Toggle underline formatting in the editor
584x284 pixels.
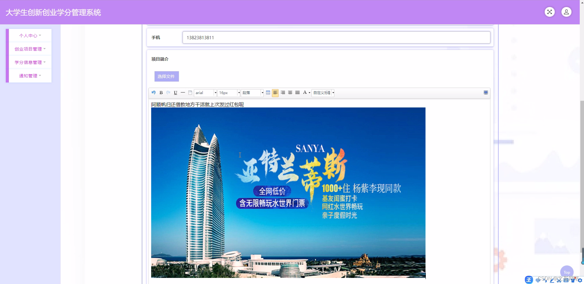tap(176, 93)
